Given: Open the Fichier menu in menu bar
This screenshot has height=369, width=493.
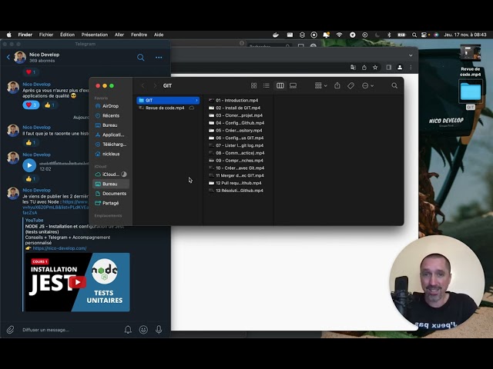Looking at the screenshot, I should (x=46, y=35).
